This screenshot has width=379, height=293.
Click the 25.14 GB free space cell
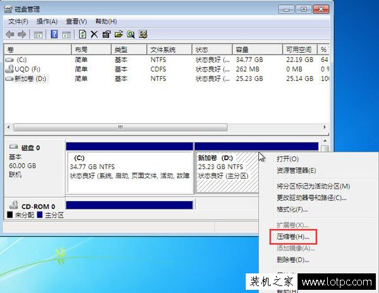click(299, 78)
